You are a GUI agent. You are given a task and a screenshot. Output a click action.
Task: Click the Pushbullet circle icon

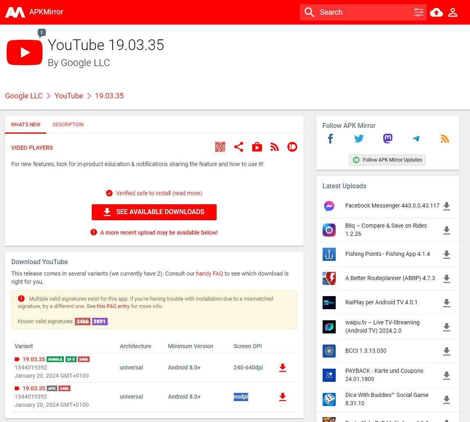(292, 147)
